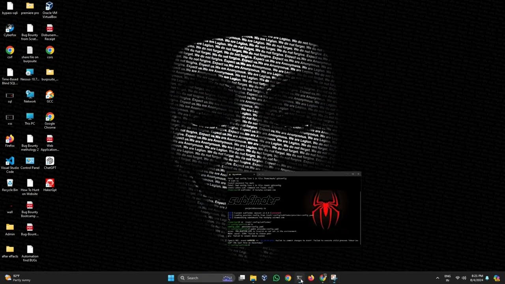Open the volume control tray icon
Viewport: 505px width, 284px height.
(x=464, y=278)
